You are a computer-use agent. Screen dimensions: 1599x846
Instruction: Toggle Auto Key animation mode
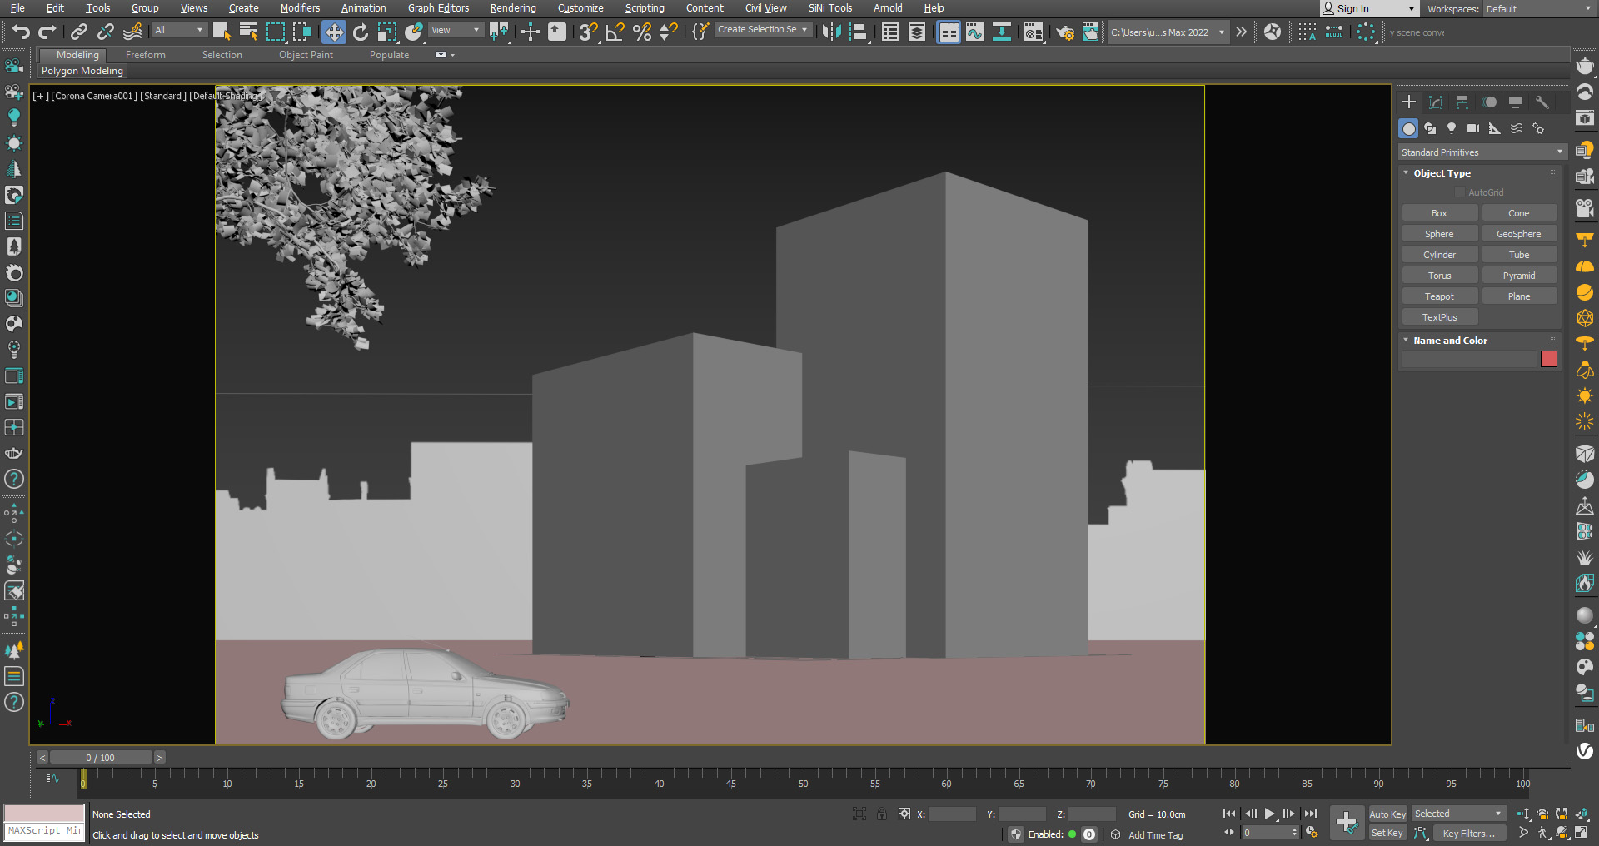pos(1387,814)
